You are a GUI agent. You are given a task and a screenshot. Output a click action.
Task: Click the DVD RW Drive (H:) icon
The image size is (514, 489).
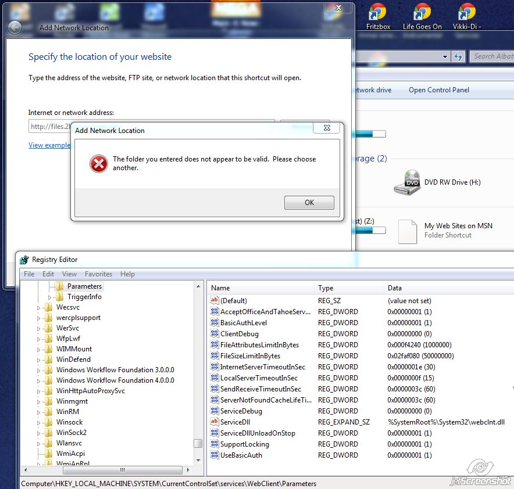(x=407, y=182)
